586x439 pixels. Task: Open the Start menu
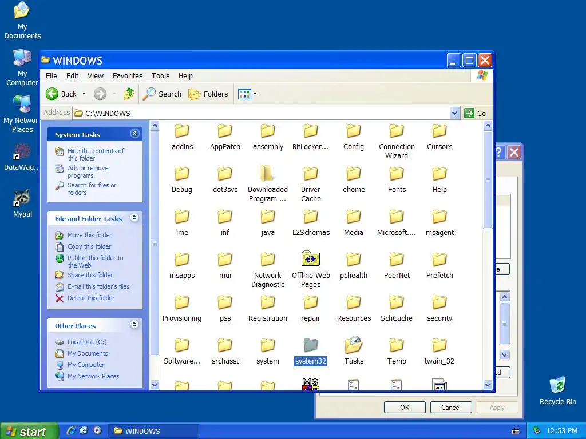point(29,431)
